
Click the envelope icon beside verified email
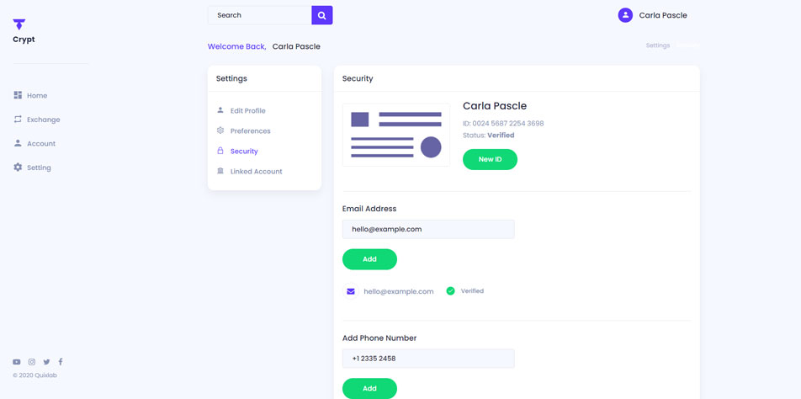pos(351,291)
